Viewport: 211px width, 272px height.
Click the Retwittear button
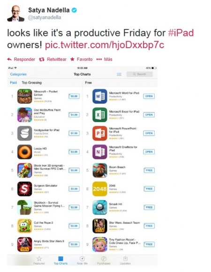(x=53, y=59)
